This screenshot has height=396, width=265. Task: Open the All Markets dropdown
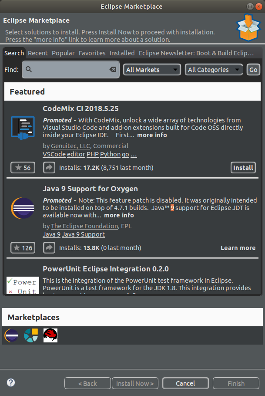tap(152, 70)
